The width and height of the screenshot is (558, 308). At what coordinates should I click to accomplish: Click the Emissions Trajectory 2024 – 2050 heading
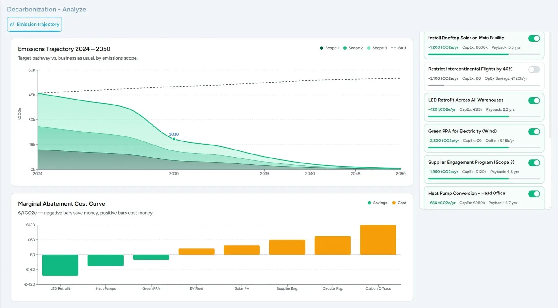click(64, 49)
